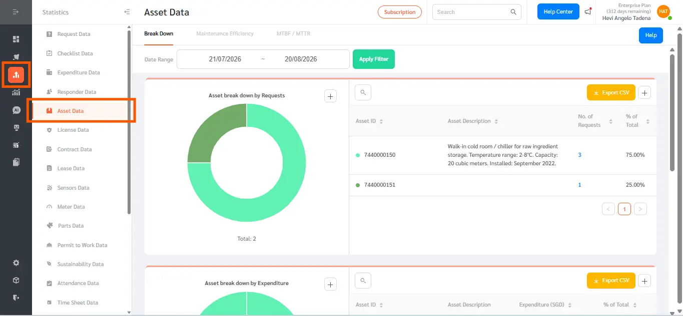Open request count 3 link
683x316 pixels.
(580, 155)
